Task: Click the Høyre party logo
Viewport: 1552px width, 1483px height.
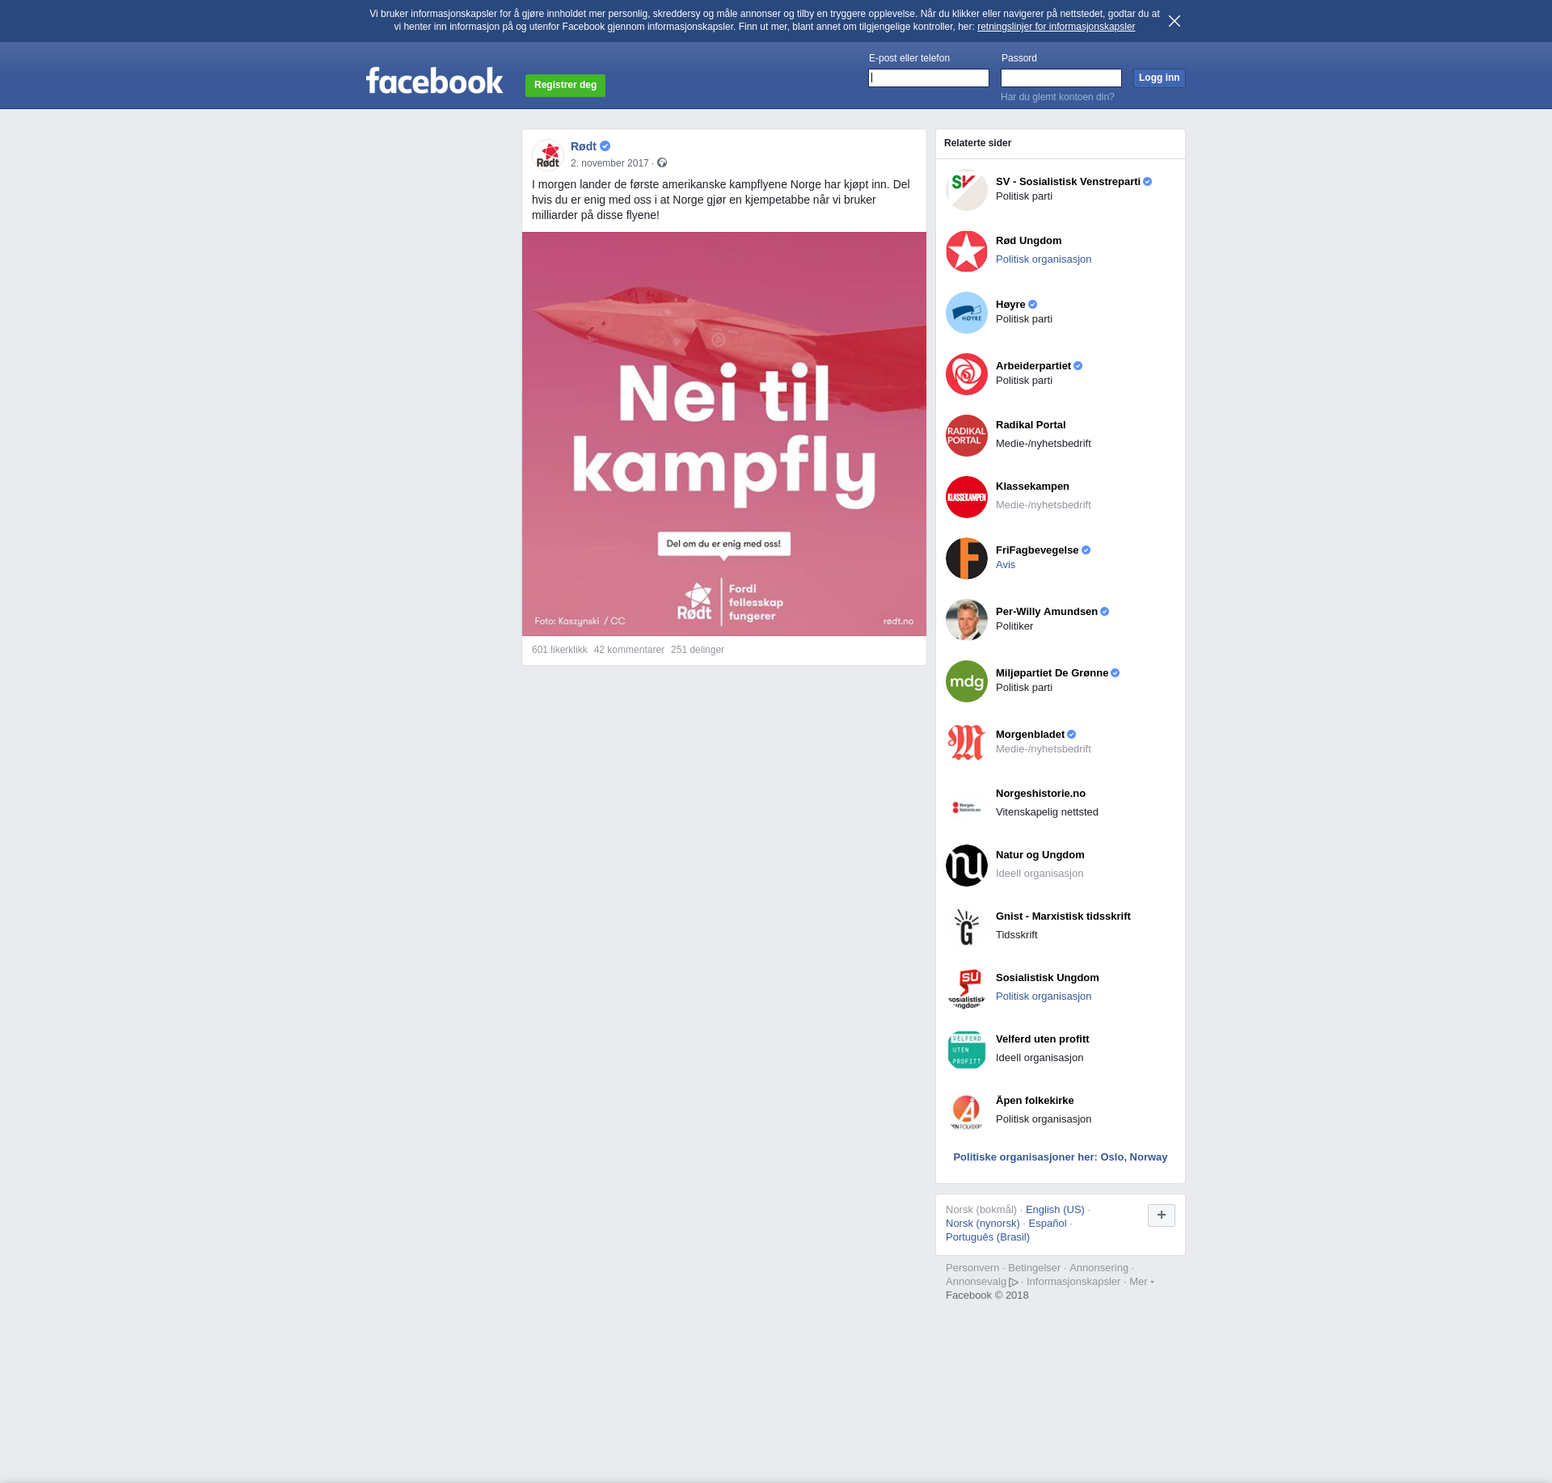Action: click(x=967, y=313)
